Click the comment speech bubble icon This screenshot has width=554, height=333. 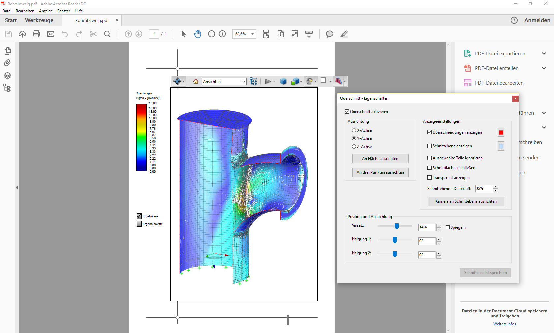coord(329,34)
